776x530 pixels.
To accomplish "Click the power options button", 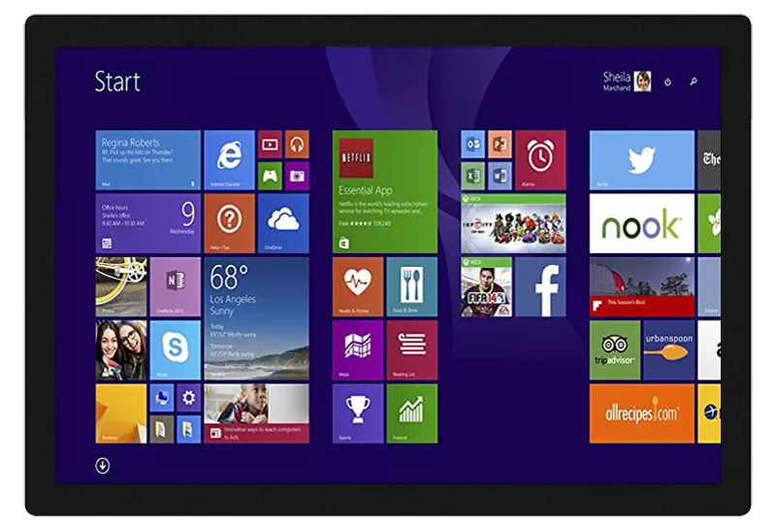I will tap(667, 83).
